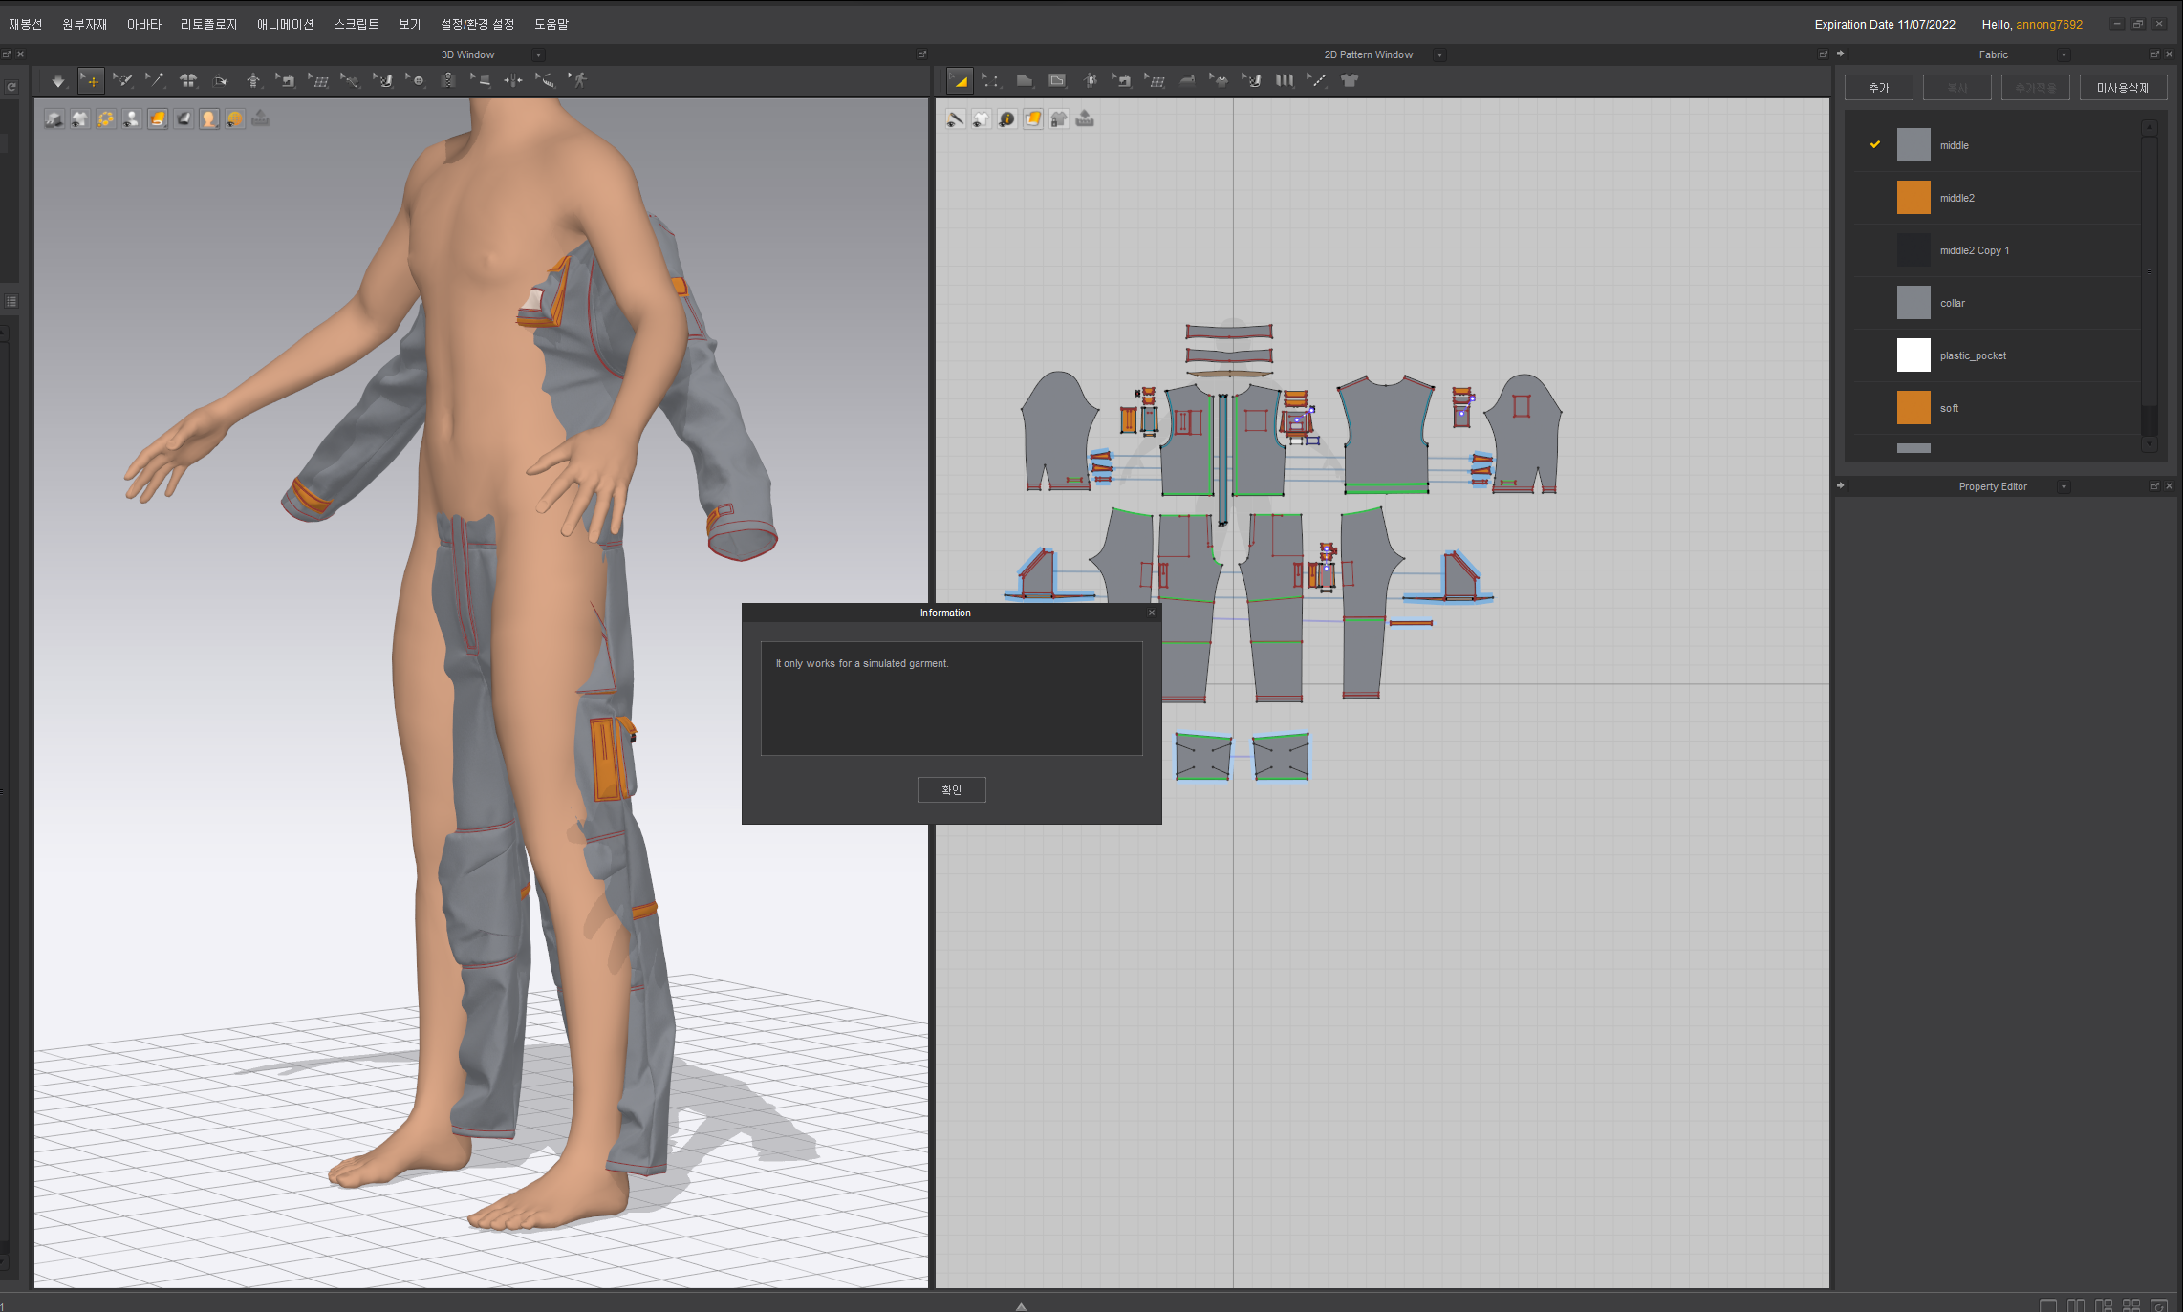Select the sewing machine tool in the 2D toolbar
The height and width of the screenshot is (1312, 2183).
[x=1123, y=81]
